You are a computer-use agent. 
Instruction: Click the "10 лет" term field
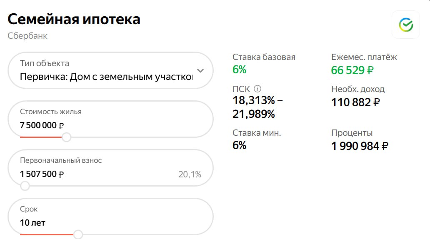tap(32, 223)
